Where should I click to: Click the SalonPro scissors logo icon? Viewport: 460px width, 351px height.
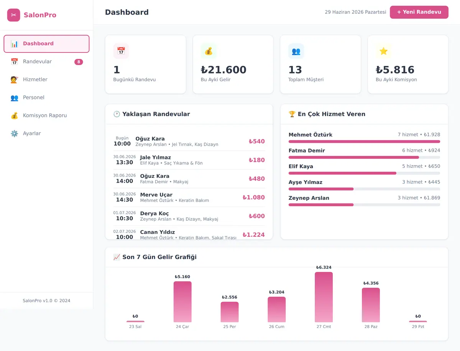(13, 15)
